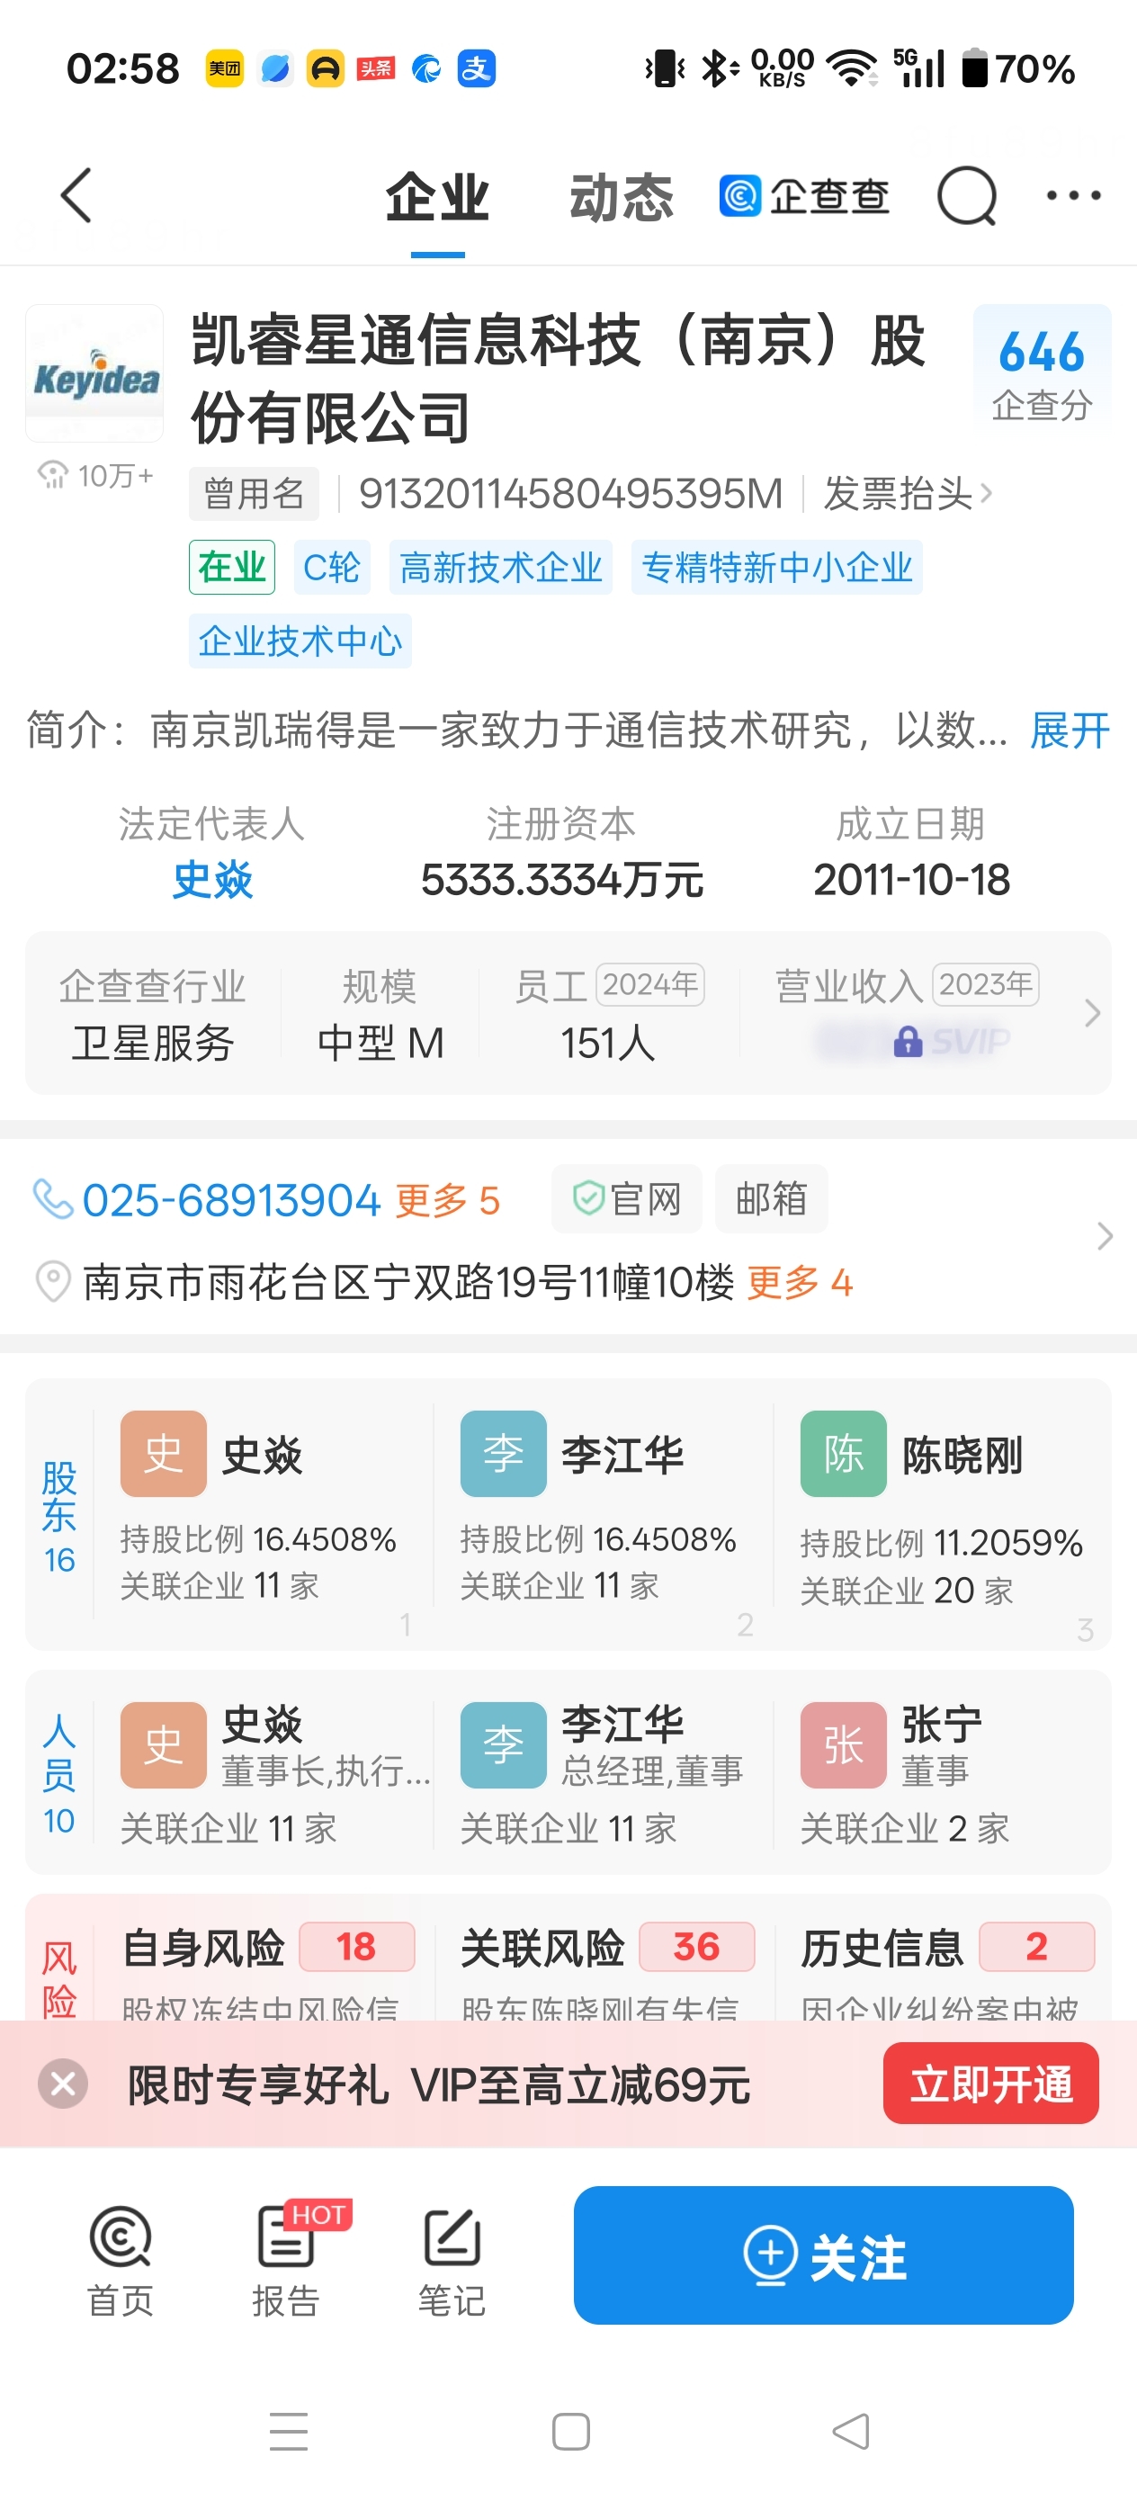The image size is (1137, 2501).
Task: Tap 关注 follow button
Action: tap(823, 2254)
